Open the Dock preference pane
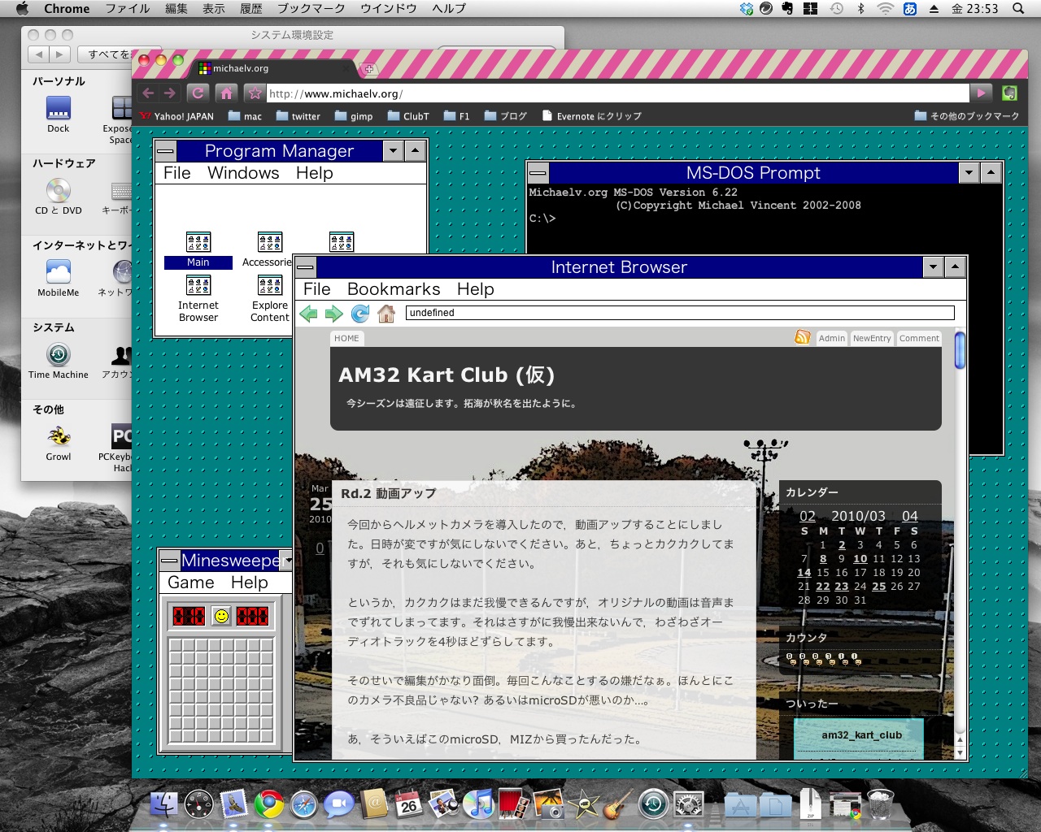 pyautogui.click(x=59, y=115)
